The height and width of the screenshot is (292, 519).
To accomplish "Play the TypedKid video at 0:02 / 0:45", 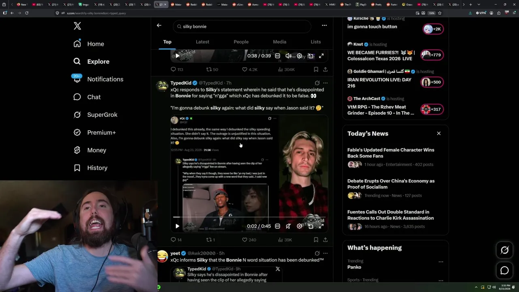I will (x=177, y=226).
